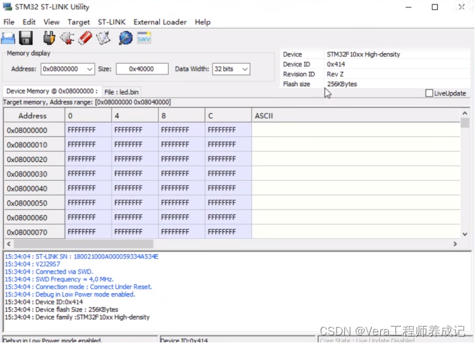Image resolution: width=475 pixels, height=343 pixels.
Task: Click the column header labeled 0
Action: 88,116
